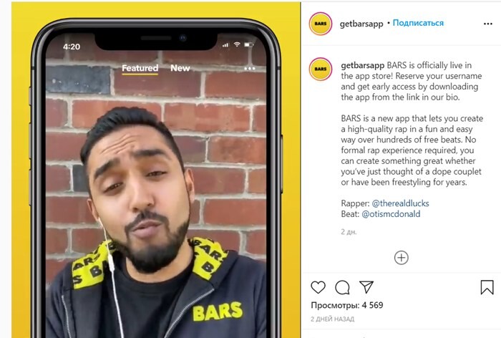Like the post with the heart icon
This screenshot has width=501, height=338.
(318, 287)
